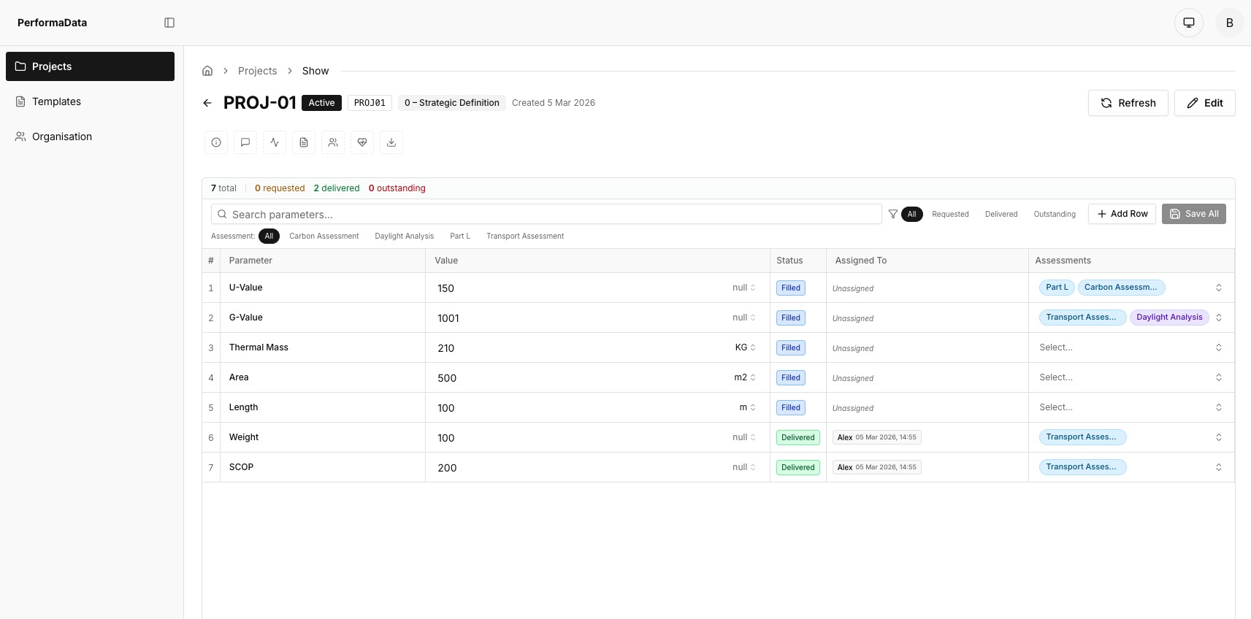Click the back arrow beside PROJ-01
Screen dimensions: 1251x619
click(207, 103)
